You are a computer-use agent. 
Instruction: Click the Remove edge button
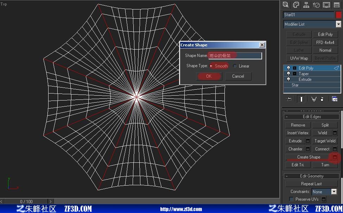[x=298, y=125]
